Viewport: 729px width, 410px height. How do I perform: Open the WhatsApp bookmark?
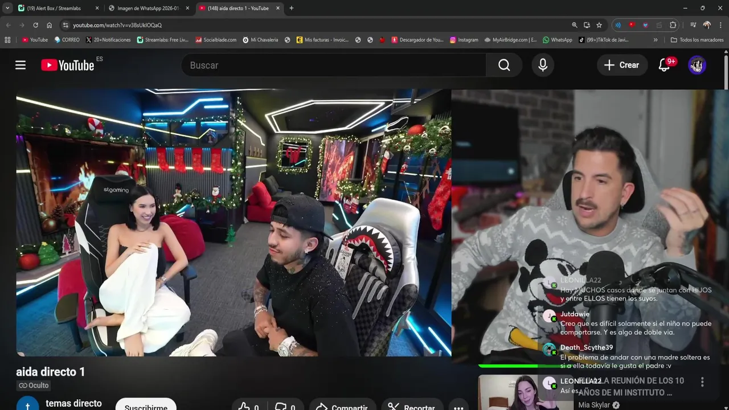tap(558, 40)
